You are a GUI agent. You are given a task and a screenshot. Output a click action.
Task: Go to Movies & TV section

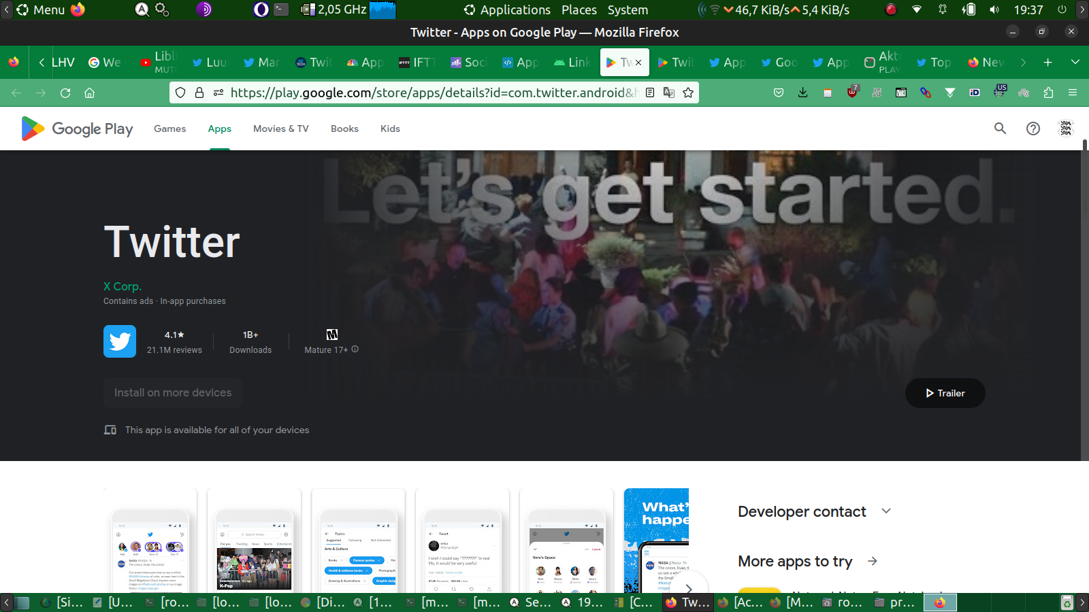point(280,129)
